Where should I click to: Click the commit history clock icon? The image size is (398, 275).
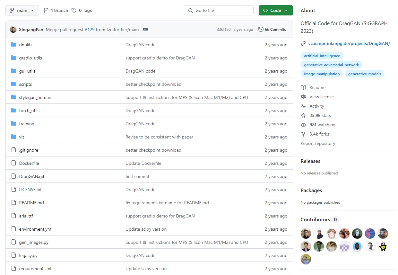[261, 29]
